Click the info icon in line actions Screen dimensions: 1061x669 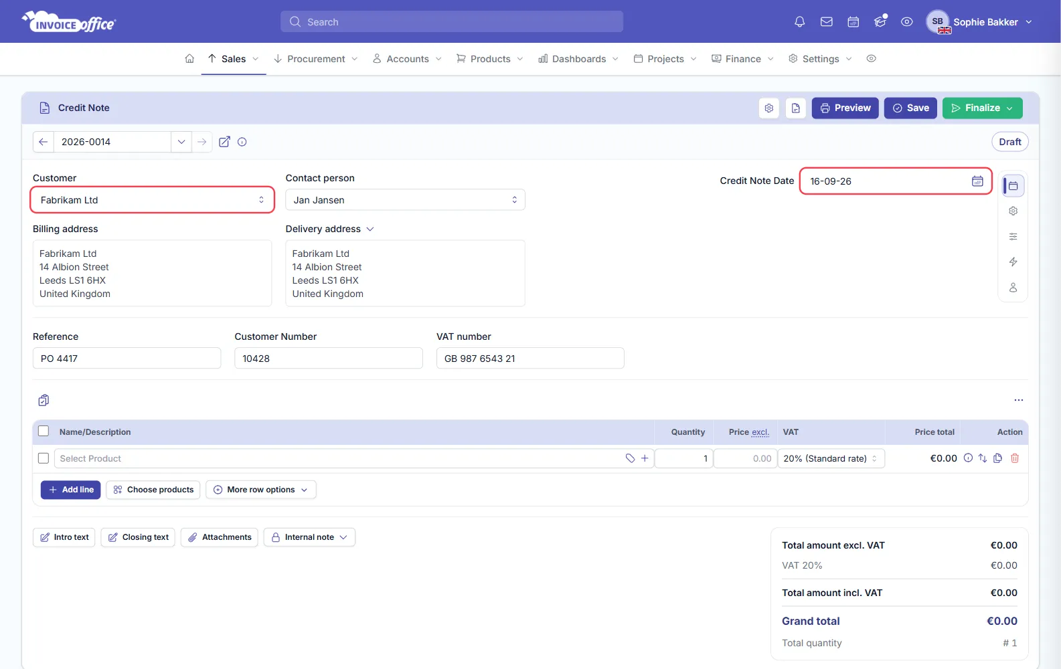(x=968, y=458)
